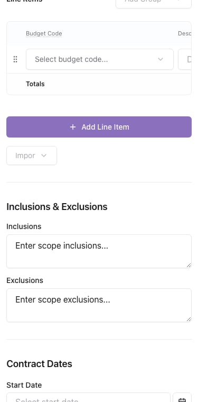The height and width of the screenshot is (402, 198).
Task: Click the Inclusions textarea resize grip
Action: [189, 266]
